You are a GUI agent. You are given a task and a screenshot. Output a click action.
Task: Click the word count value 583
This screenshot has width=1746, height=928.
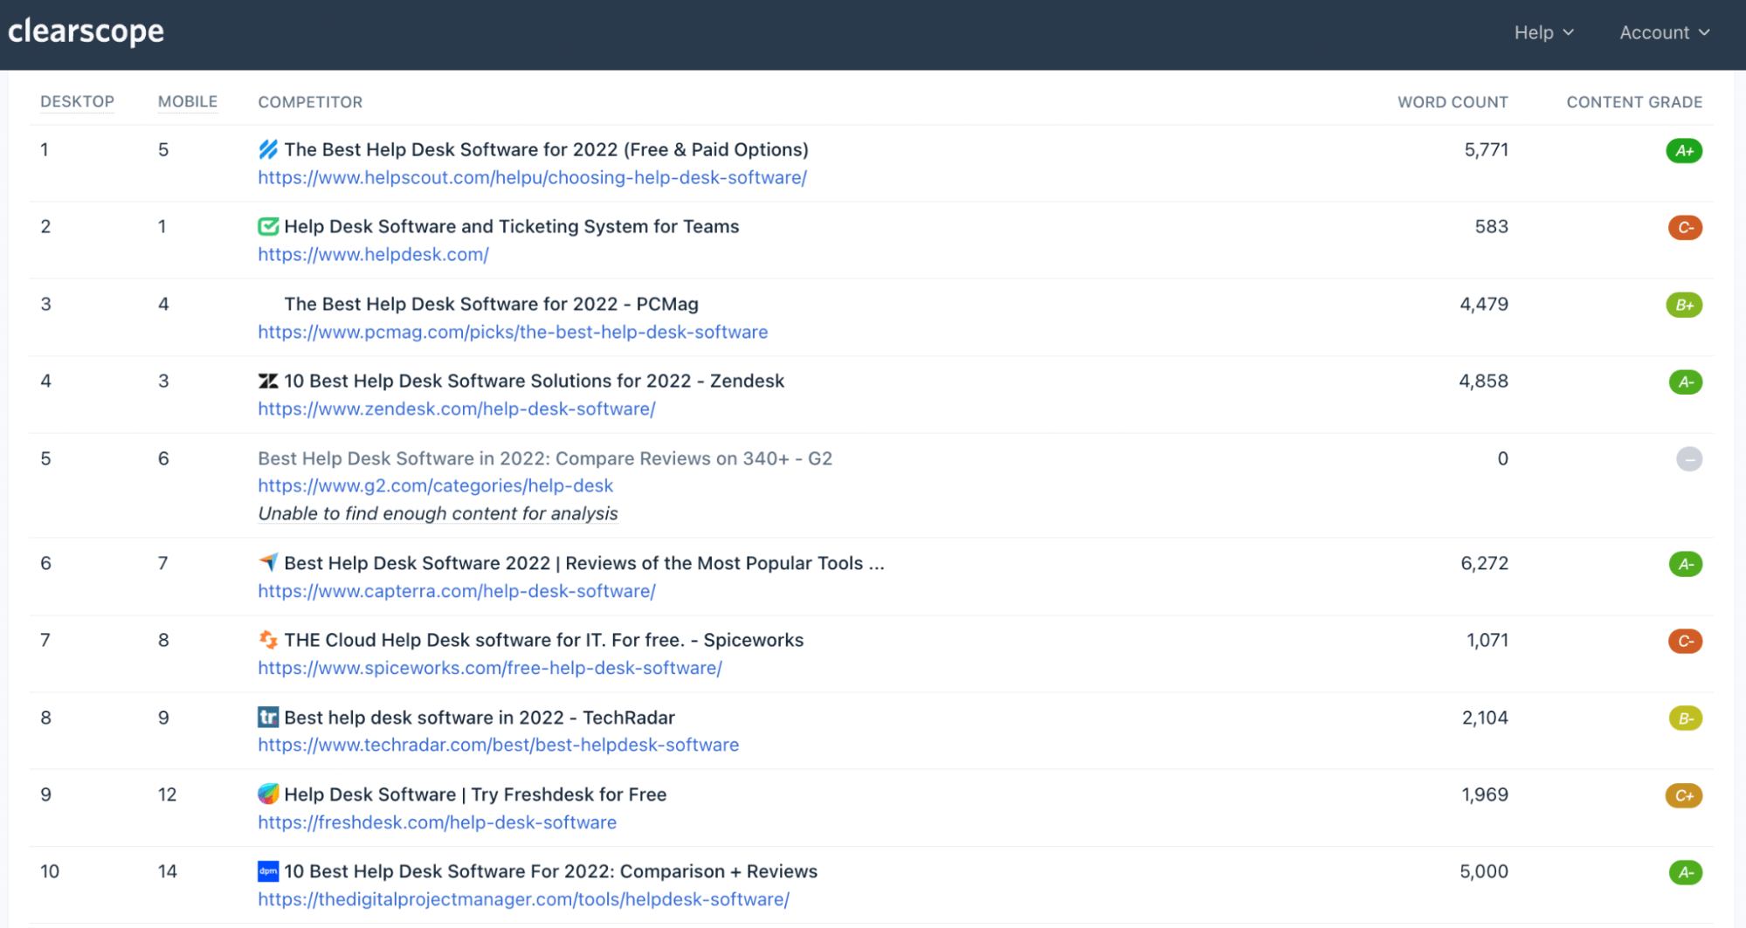click(1491, 226)
